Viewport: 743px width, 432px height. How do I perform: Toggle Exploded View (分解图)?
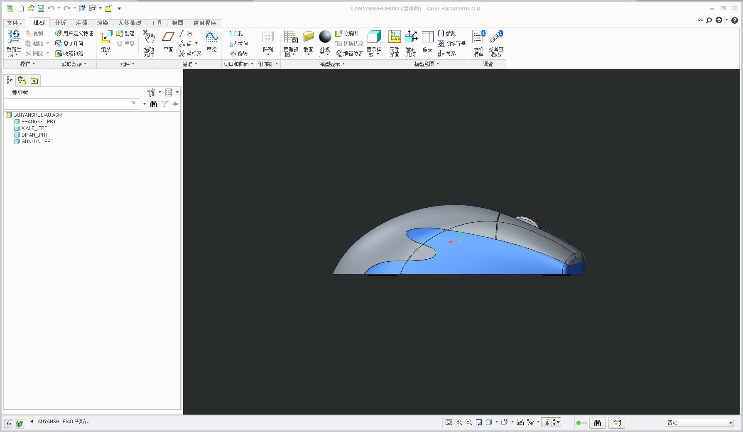(x=346, y=33)
